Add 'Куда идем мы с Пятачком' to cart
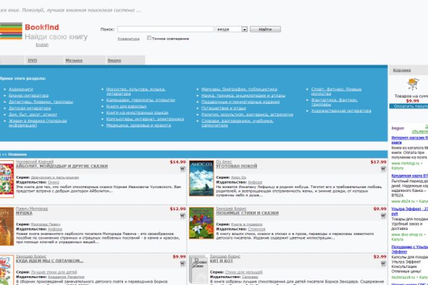The image size is (428, 285). [182, 264]
